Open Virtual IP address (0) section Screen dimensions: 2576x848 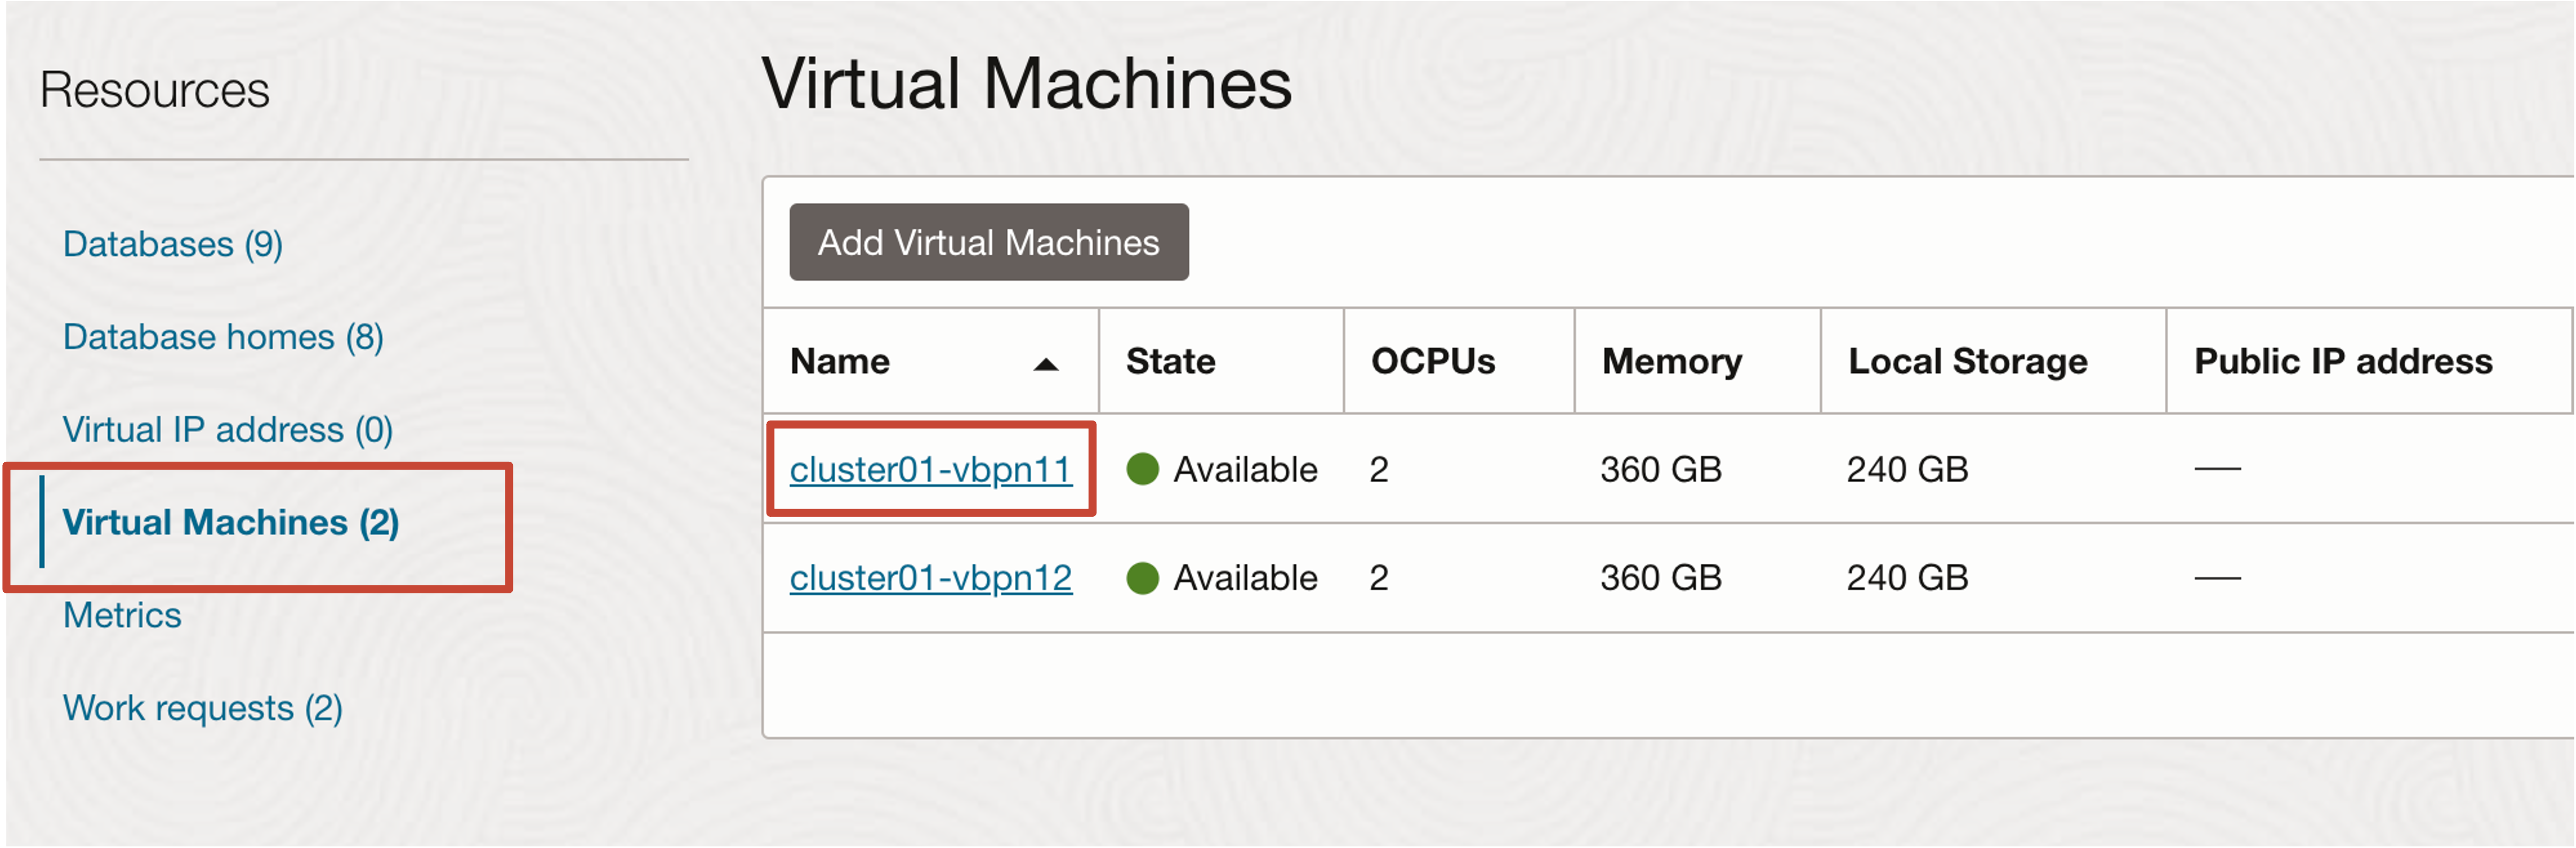(x=227, y=430)
